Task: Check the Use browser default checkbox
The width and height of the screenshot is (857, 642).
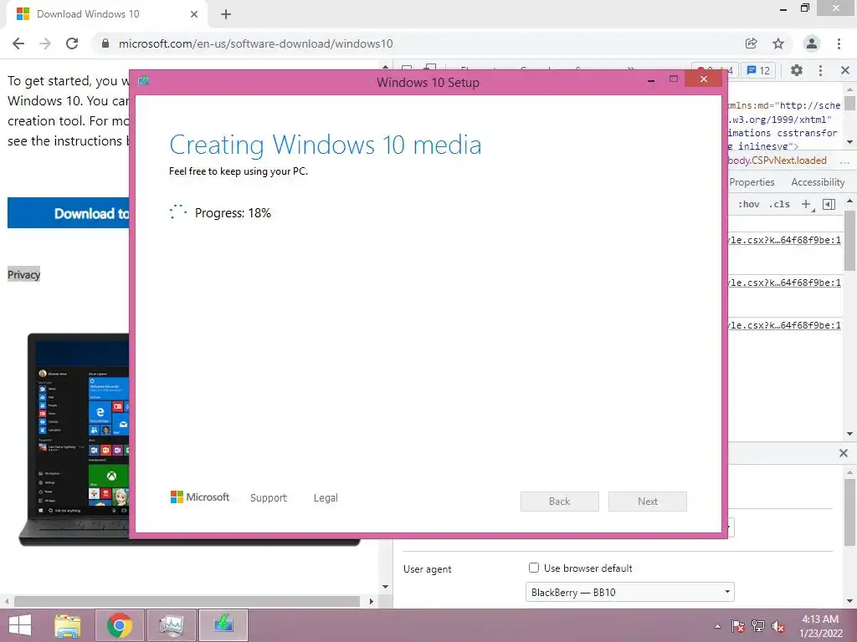Action: click(x=534, y=568)
